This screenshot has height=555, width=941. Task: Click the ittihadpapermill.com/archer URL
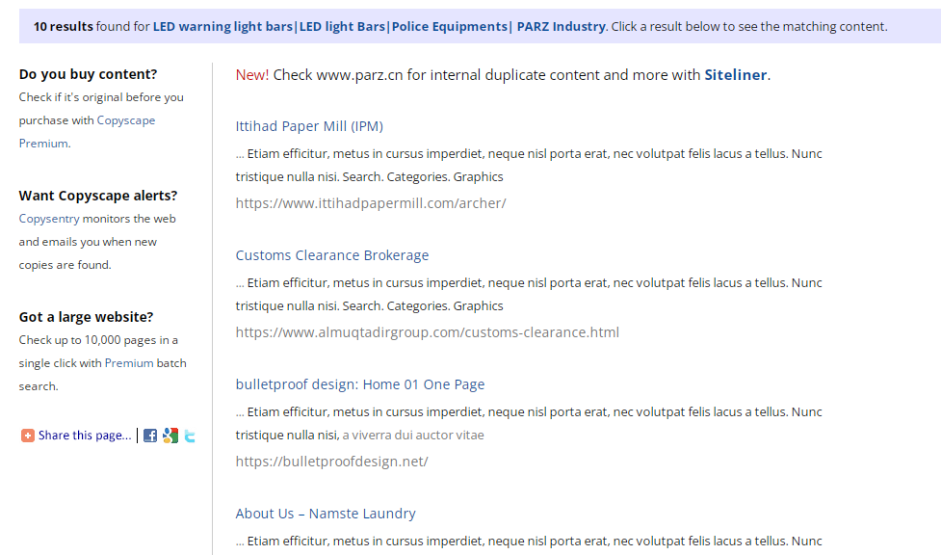[371, 203]
